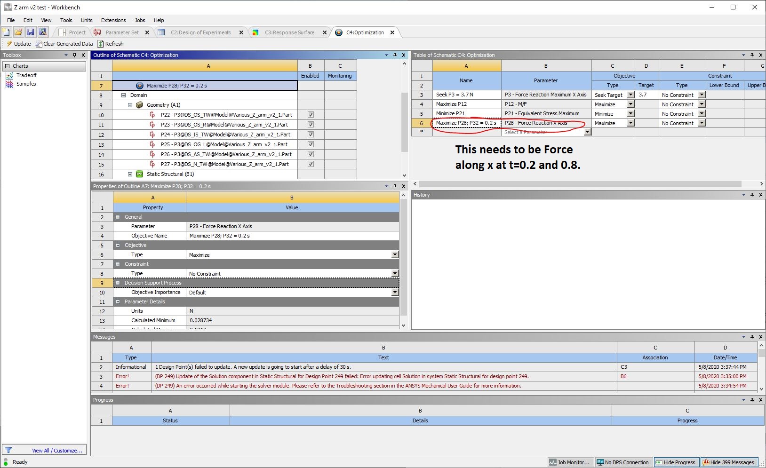The image size is (766, 468).
Task: Close the Messages panel
Action: pos(761,337)
